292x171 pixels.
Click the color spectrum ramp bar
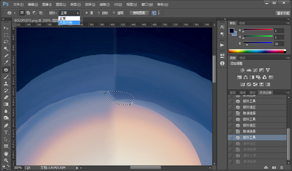(x=257, y=51)
